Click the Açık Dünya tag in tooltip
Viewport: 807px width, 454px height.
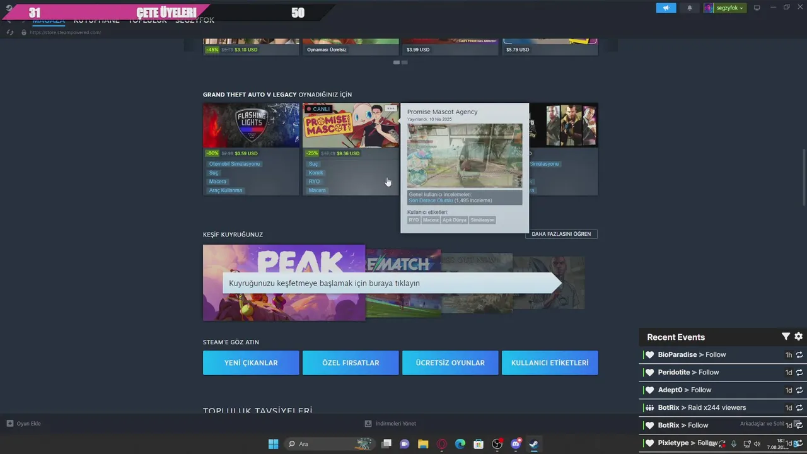click(454, 220)
